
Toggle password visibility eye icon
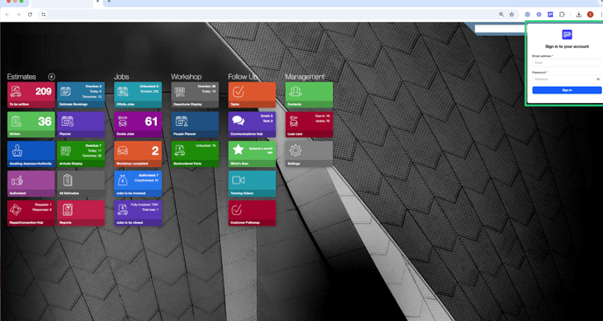(598, 79)
